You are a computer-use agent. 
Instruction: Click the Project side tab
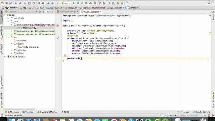2,17
